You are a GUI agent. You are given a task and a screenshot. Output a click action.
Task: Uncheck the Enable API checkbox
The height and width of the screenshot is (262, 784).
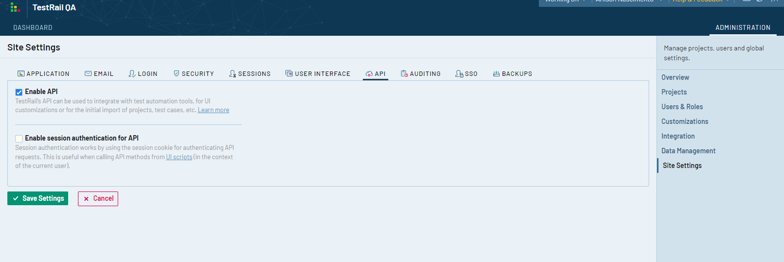click(x=19, y=92)
